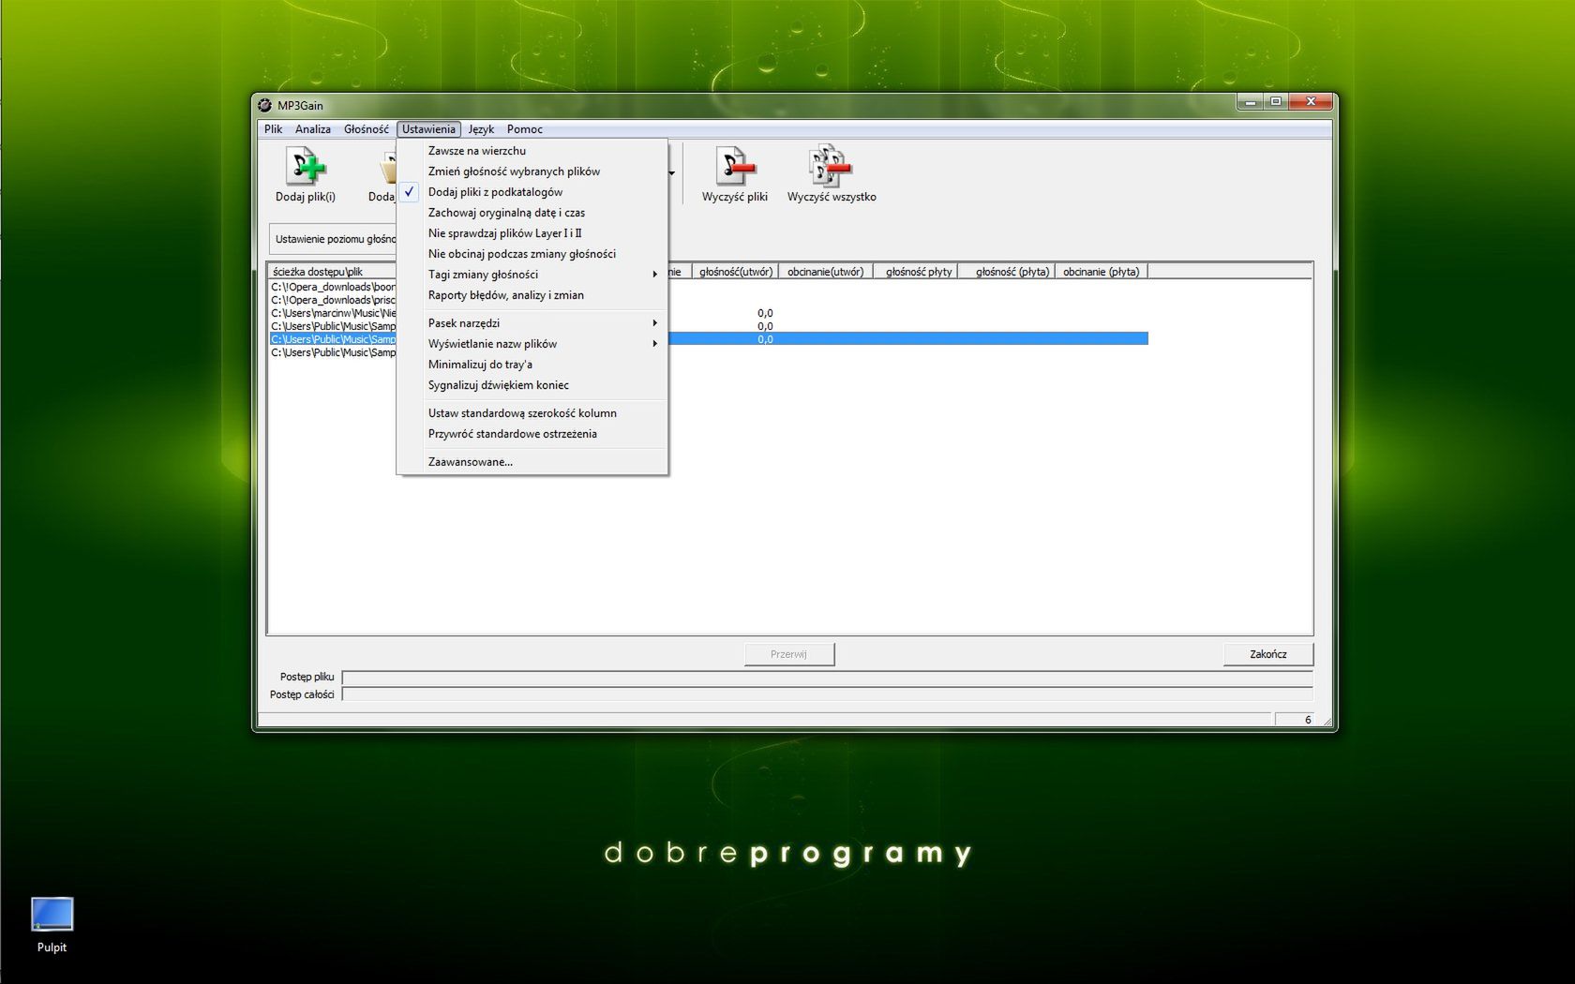This screenshot has height=984, width=1575.
Task: Click the Dodaj plik(i) add-file icon
Action: click(306, 167)
